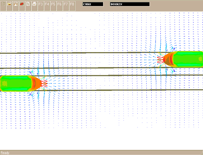Screen dimensions: 203x155
Task: Click the page reload icon before the printer
Action: click(x=28, y=4)
